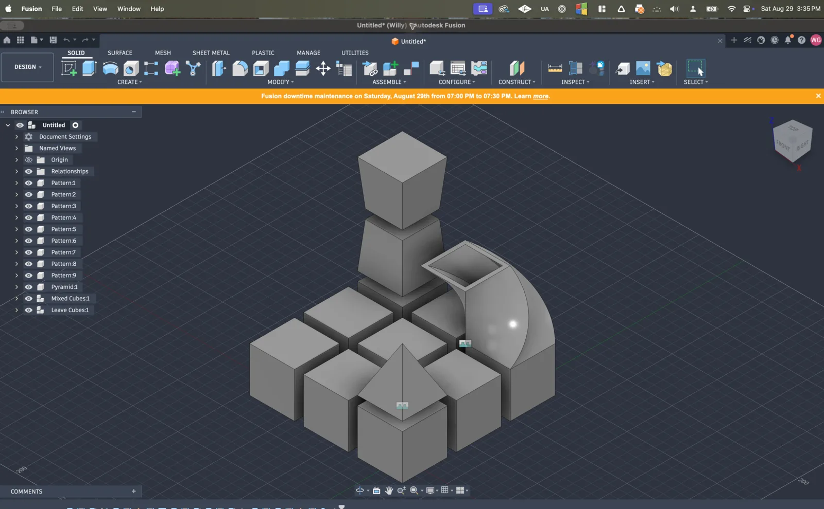
Task: Click the notifications bell icon
Action: 788,40
